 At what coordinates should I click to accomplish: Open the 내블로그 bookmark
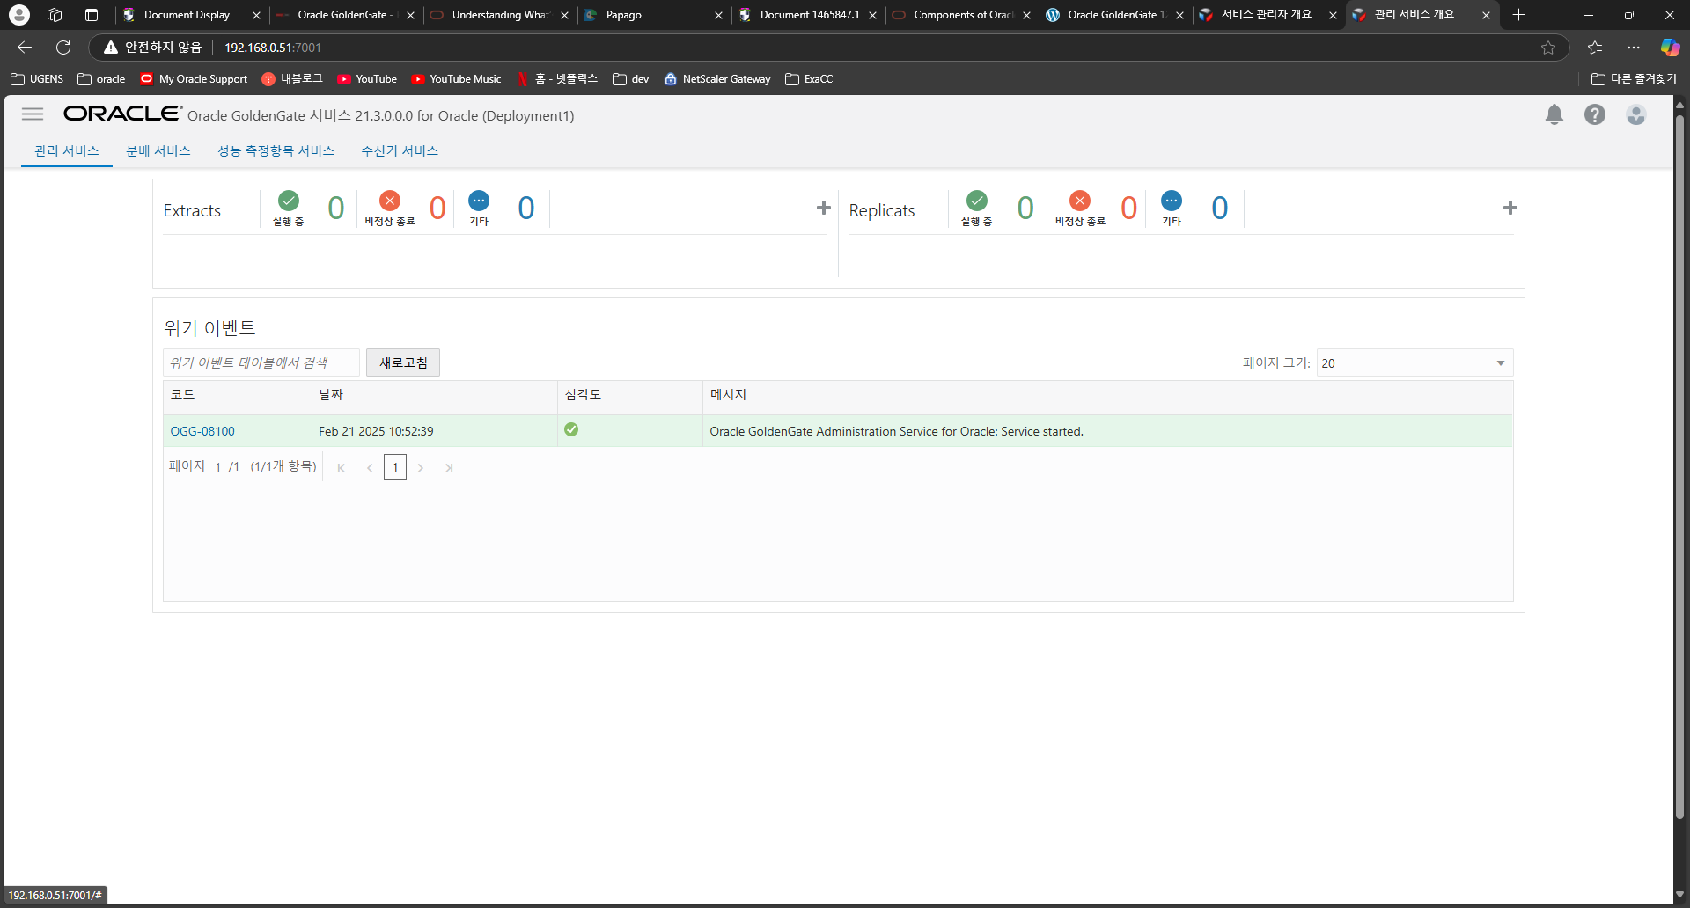292,79
